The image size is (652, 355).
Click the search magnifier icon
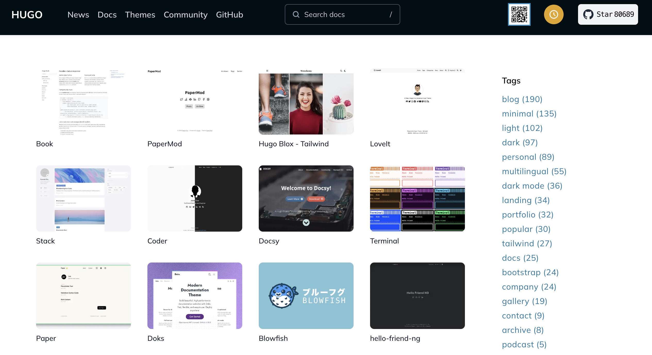click(x=296, y=14)
